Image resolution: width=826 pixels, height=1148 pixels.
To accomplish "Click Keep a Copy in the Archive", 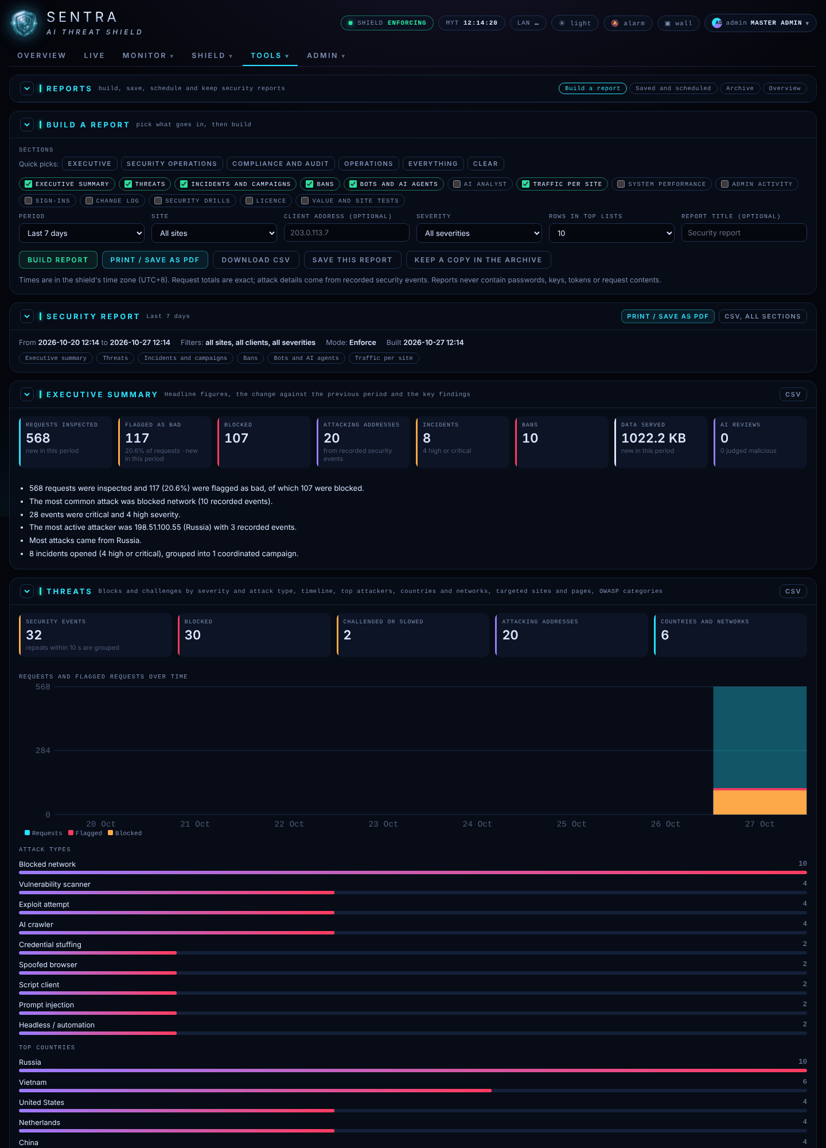I will coord(478,260).
